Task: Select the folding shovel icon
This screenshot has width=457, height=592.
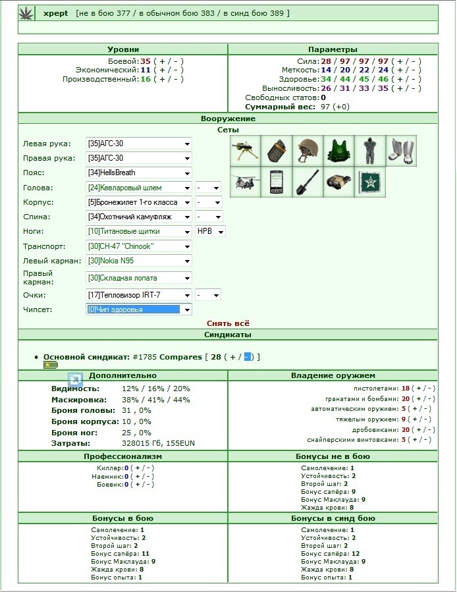Action: (308, 182)
